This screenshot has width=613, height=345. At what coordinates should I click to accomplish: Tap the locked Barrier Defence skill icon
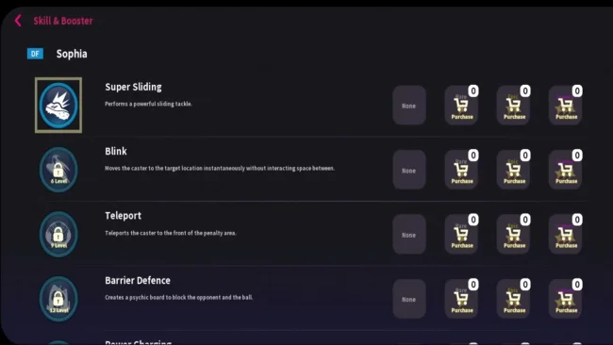(x=58, y=299)
